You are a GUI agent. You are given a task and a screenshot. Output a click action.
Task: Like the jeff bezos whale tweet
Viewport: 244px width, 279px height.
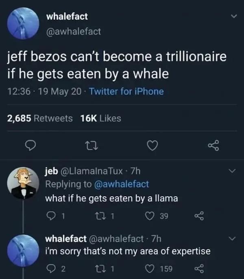152,145
